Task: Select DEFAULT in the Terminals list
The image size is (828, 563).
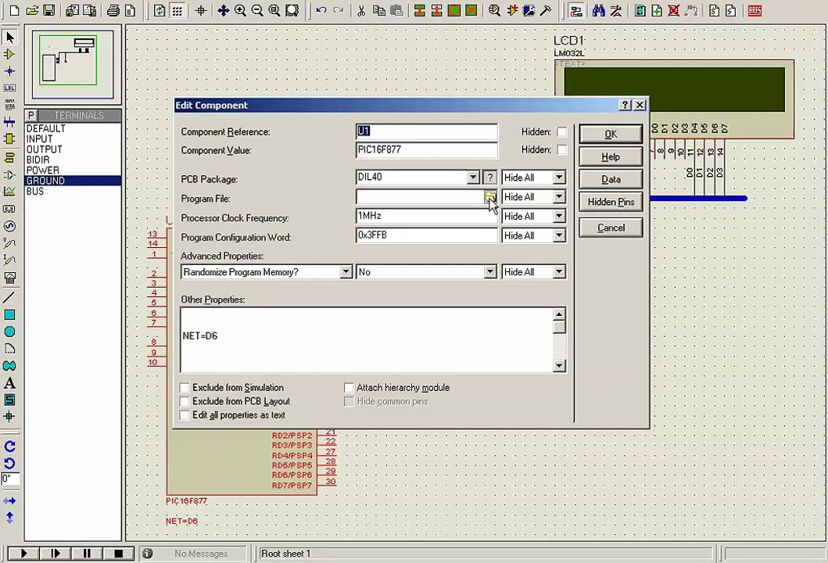Action: (73, 128)
